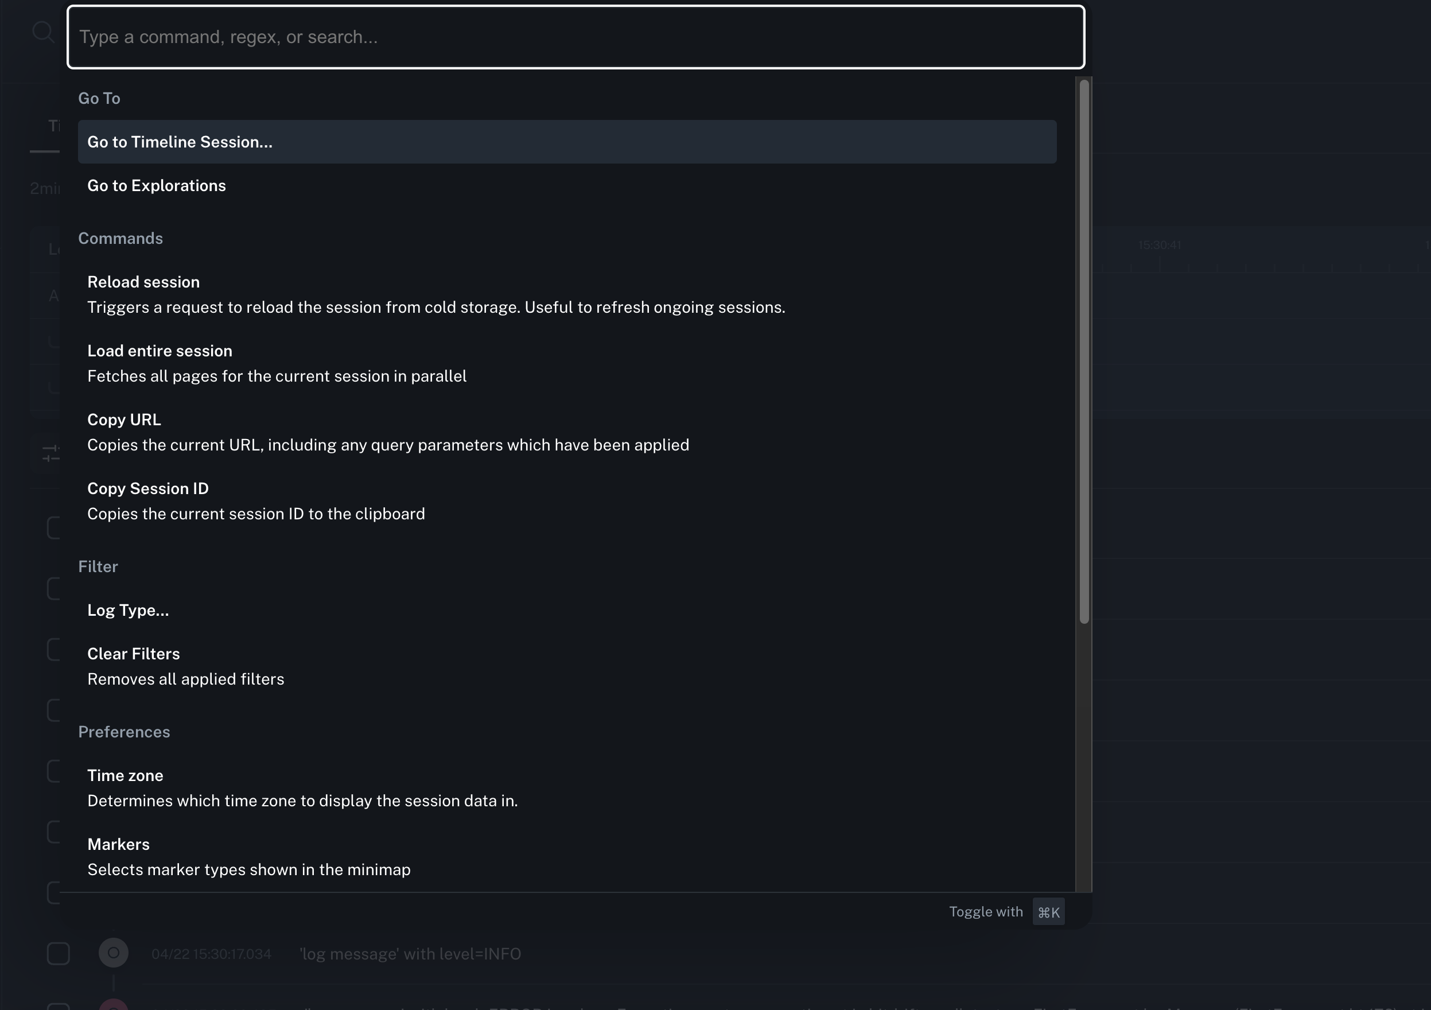Click the 04/22 15:30:17.034 log timestamp
The width and height of the screenshot is (1431, 1010).
coord(211,954)
